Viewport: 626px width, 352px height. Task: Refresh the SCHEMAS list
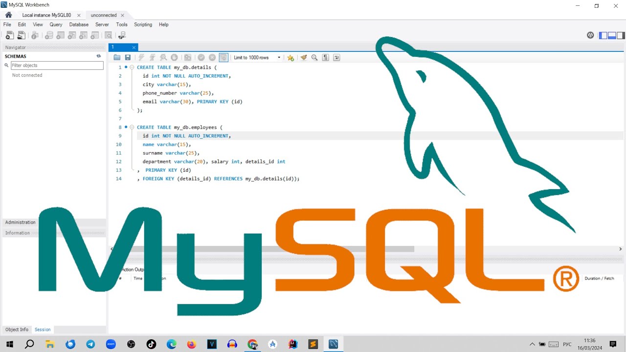98,56
